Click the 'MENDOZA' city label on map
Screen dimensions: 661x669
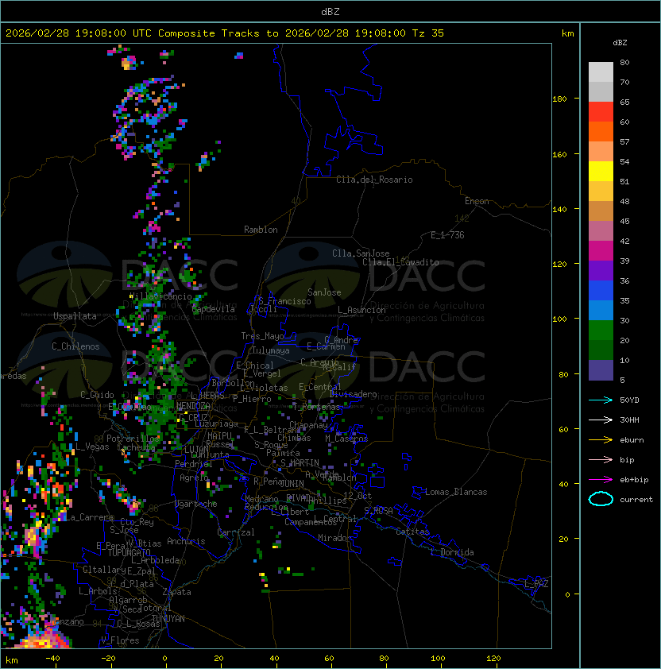(x=193, y=406)
